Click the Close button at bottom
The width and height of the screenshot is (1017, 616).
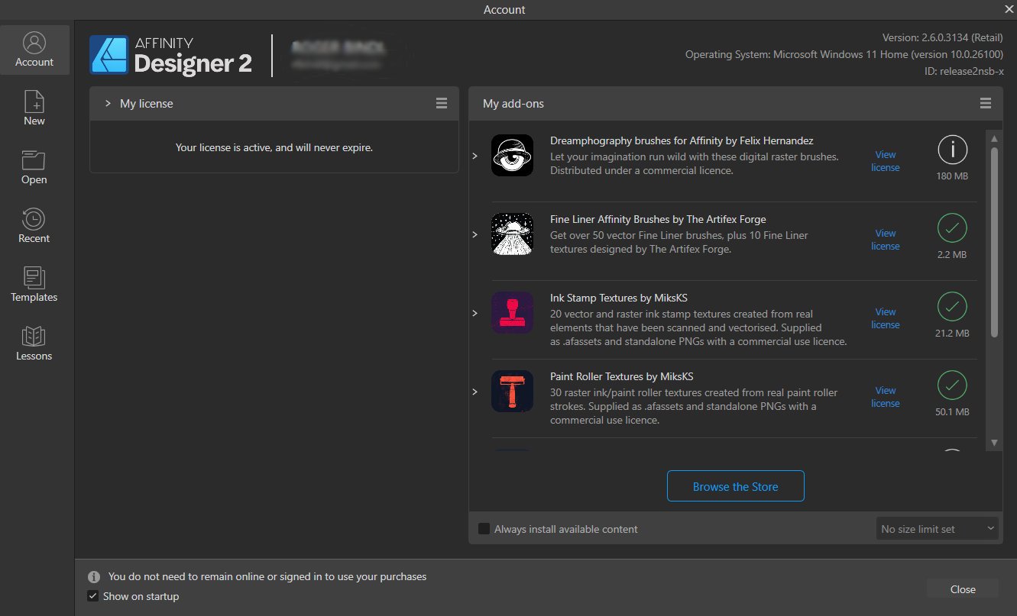coord(963,589)
